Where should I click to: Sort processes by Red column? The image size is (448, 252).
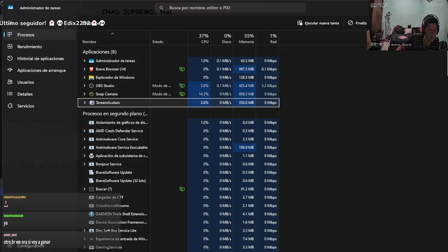click(267, 38)
